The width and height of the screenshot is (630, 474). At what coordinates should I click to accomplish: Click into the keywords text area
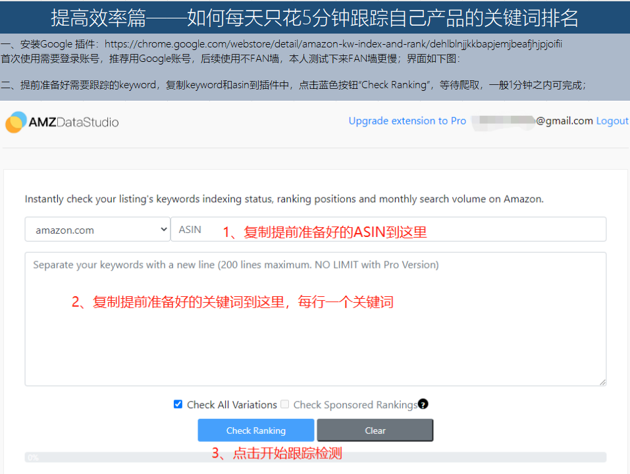pos(315,319)
